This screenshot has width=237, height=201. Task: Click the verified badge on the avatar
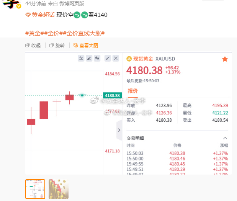19,6
